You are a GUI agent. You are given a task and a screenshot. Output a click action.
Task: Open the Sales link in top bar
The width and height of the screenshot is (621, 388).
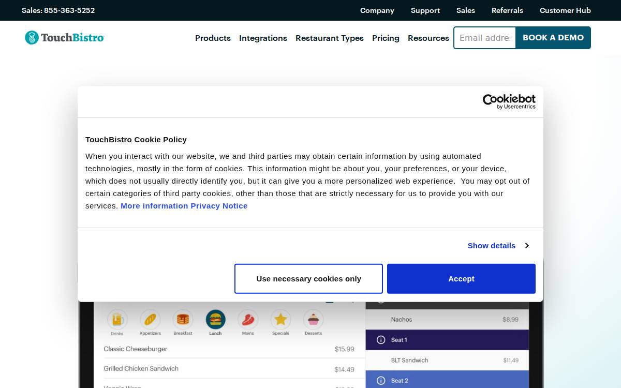(466, 10)
